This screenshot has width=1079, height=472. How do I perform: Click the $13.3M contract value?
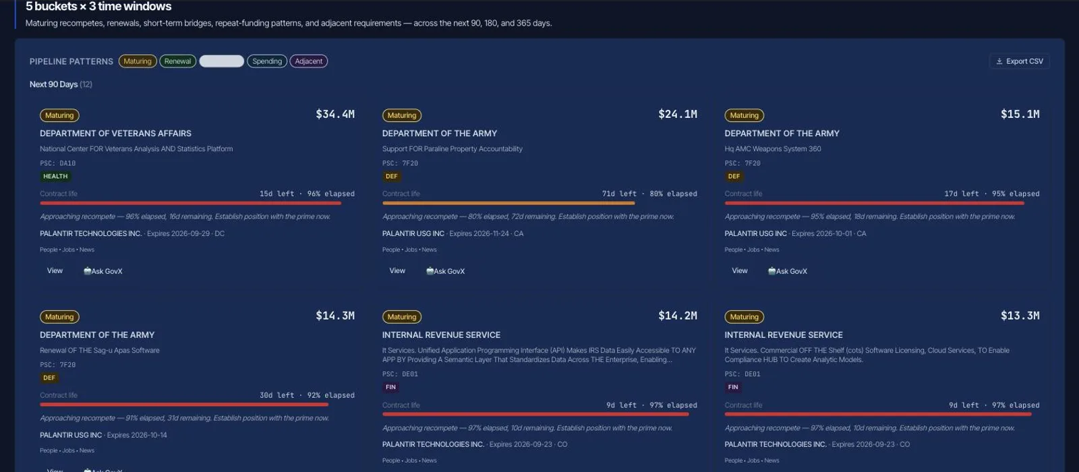point(1020,316)
